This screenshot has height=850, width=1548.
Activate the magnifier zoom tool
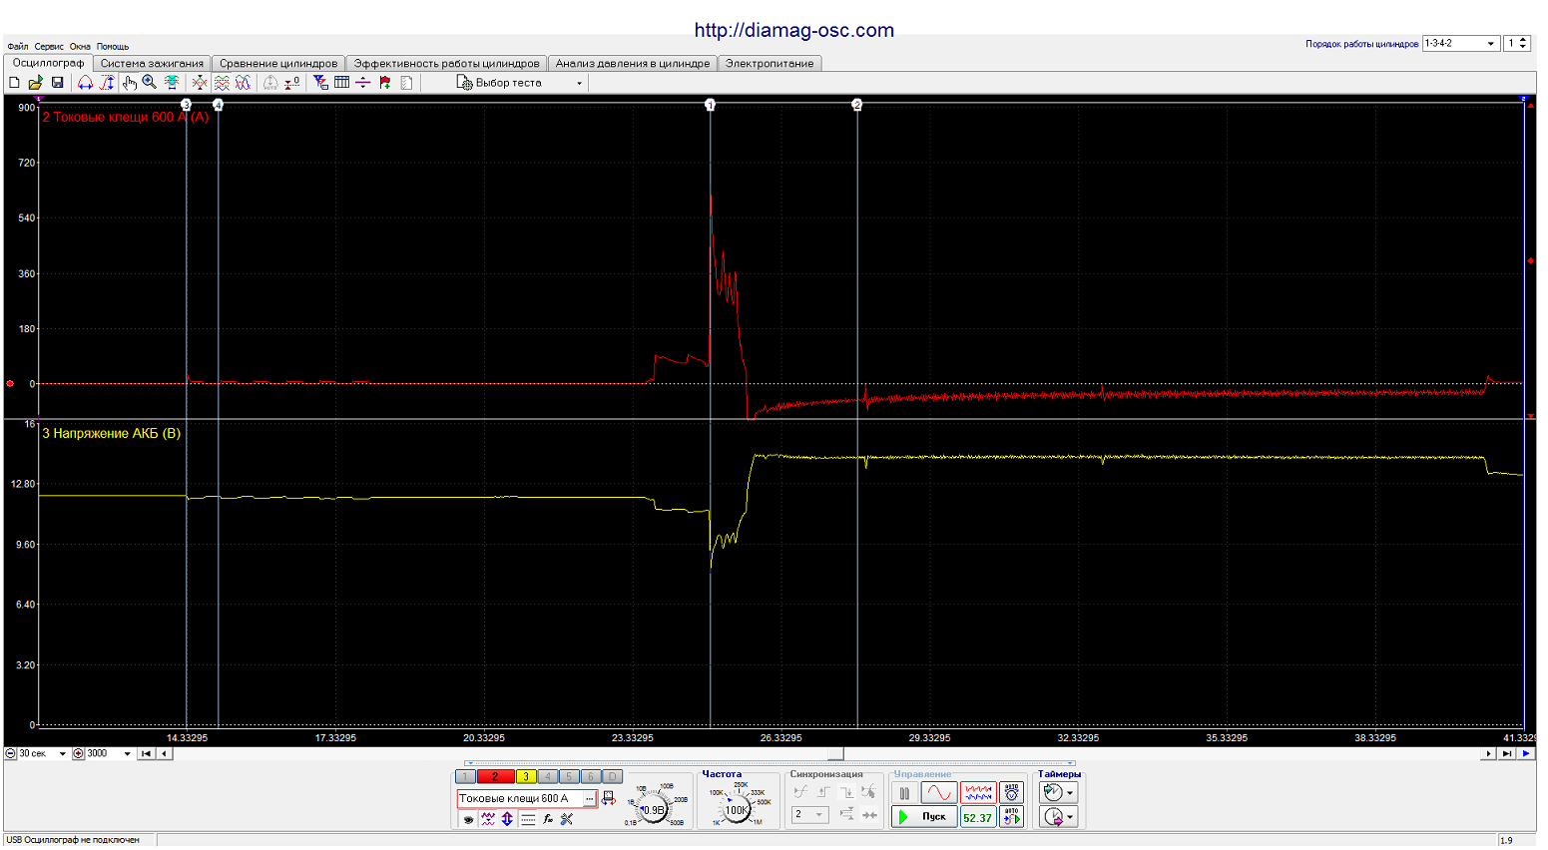click(x=149, y=83)
